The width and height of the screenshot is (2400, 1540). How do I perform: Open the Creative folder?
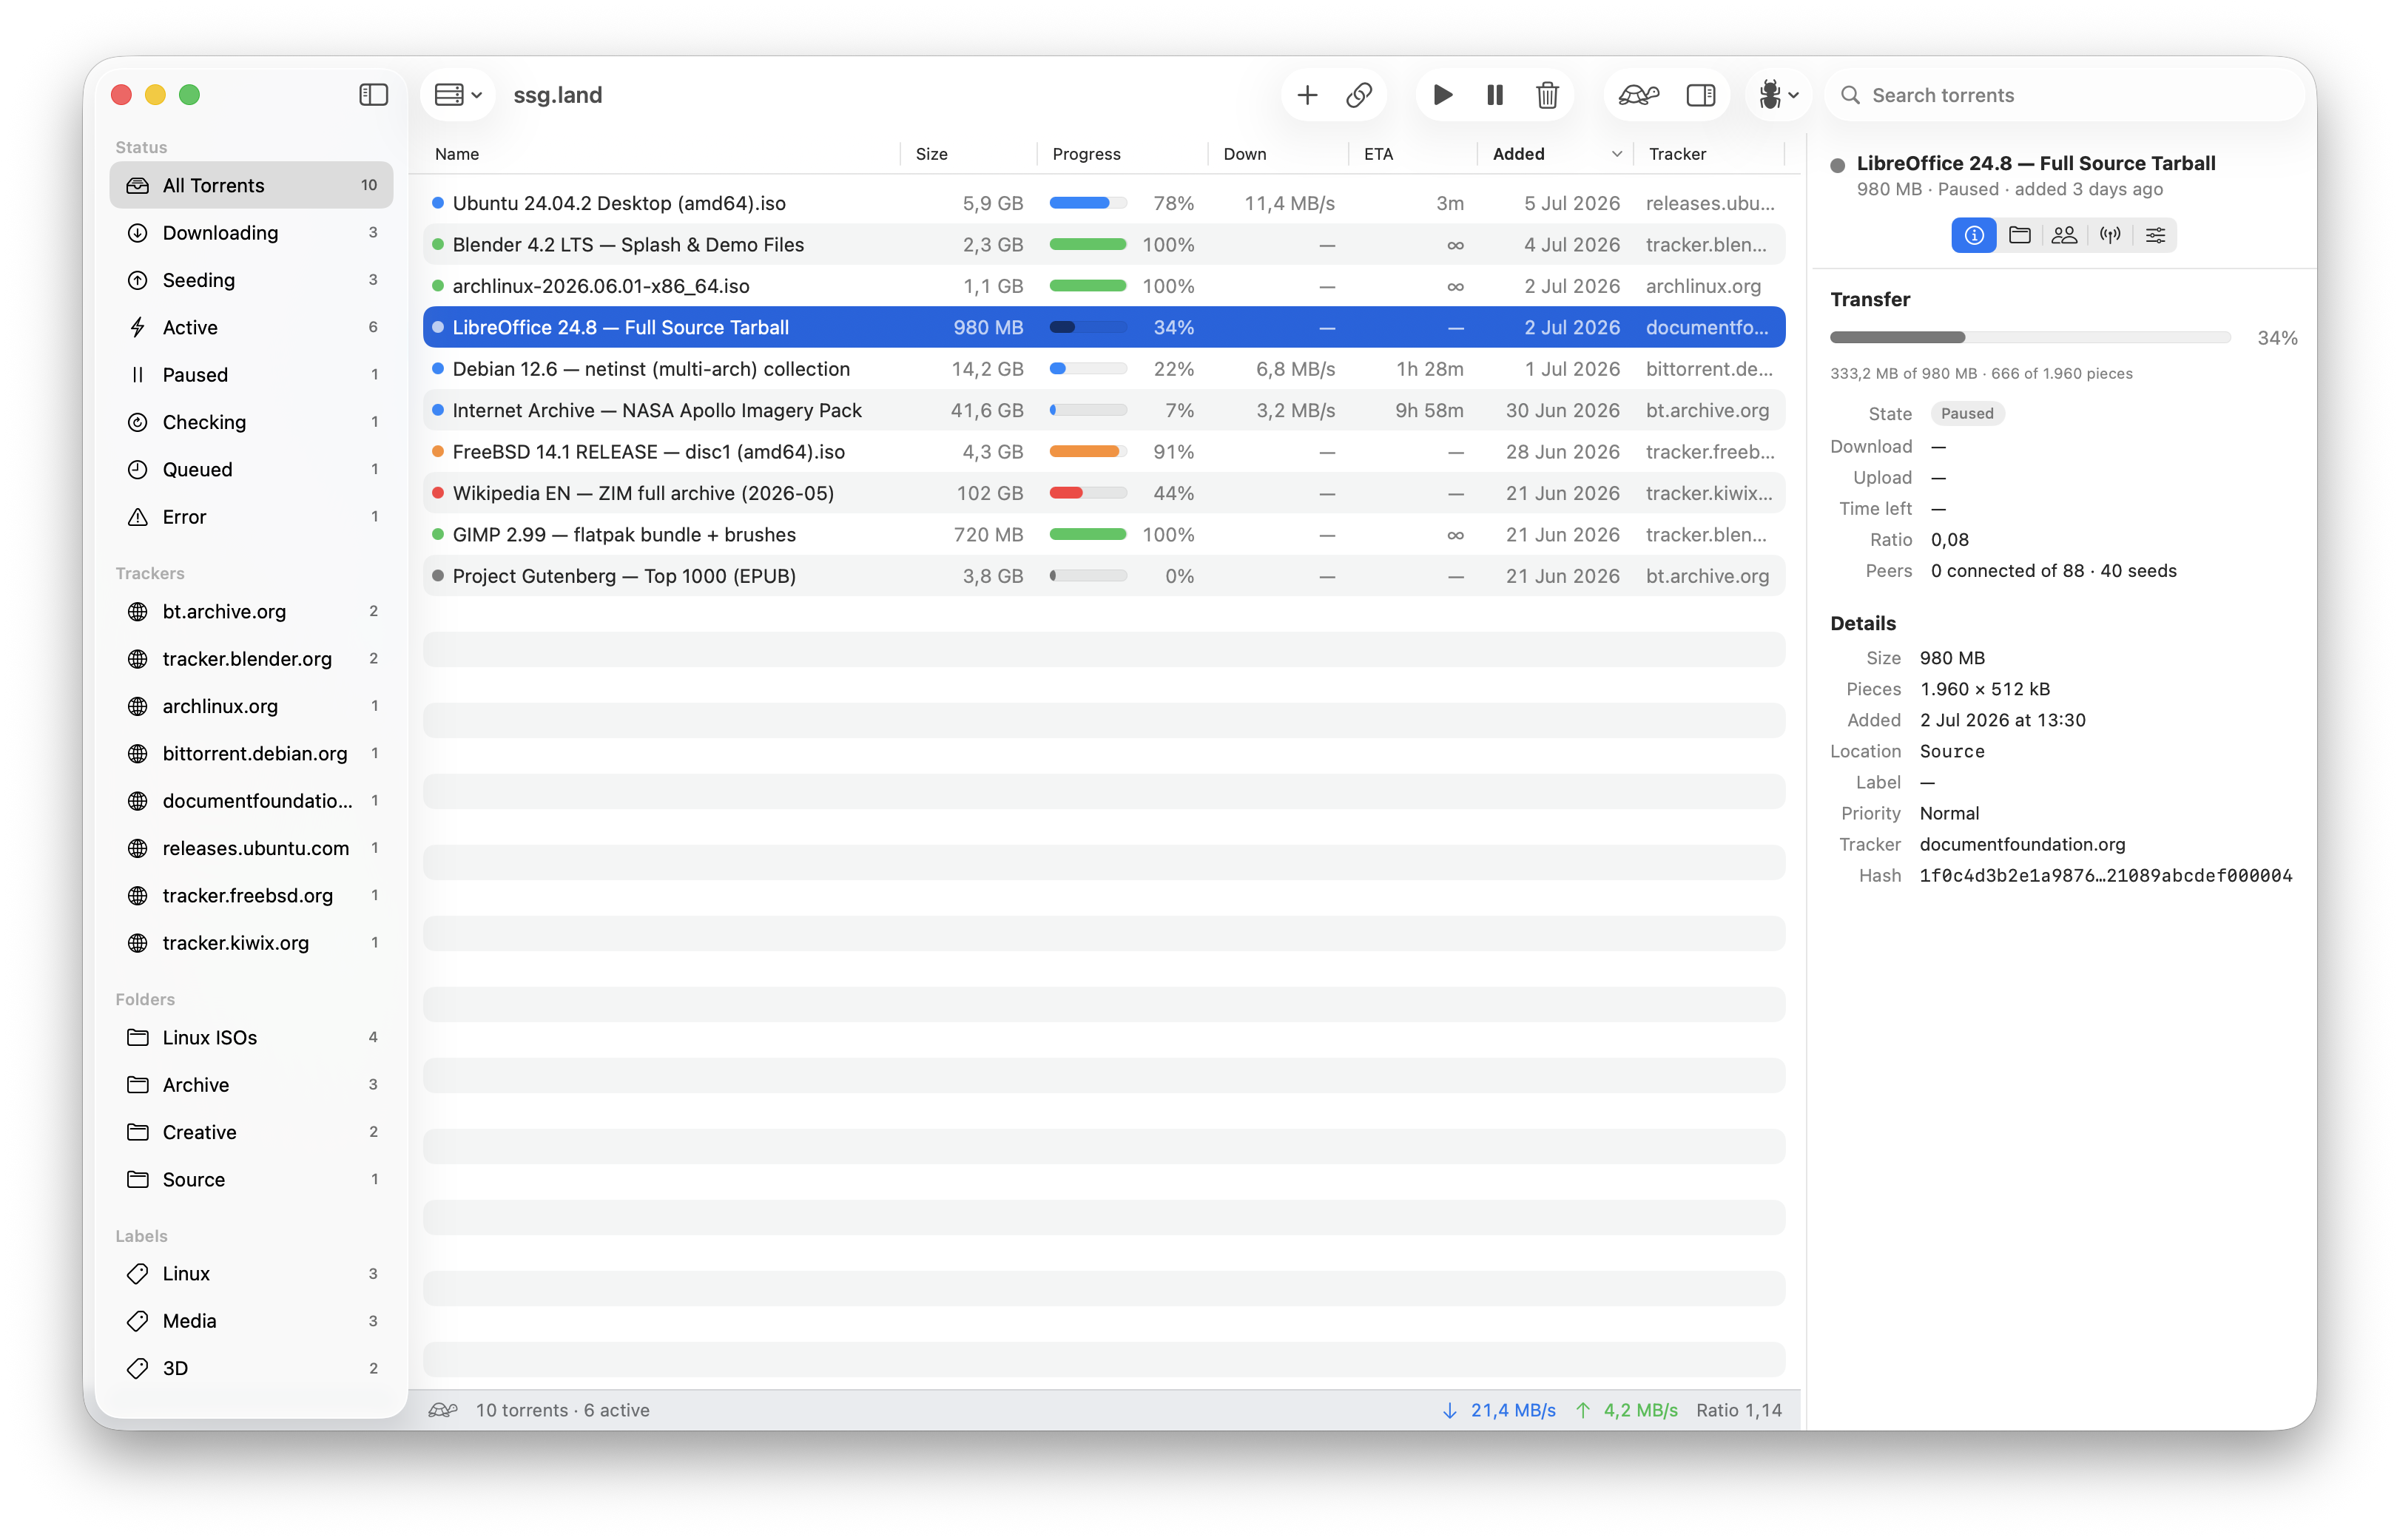[251, 1132]
